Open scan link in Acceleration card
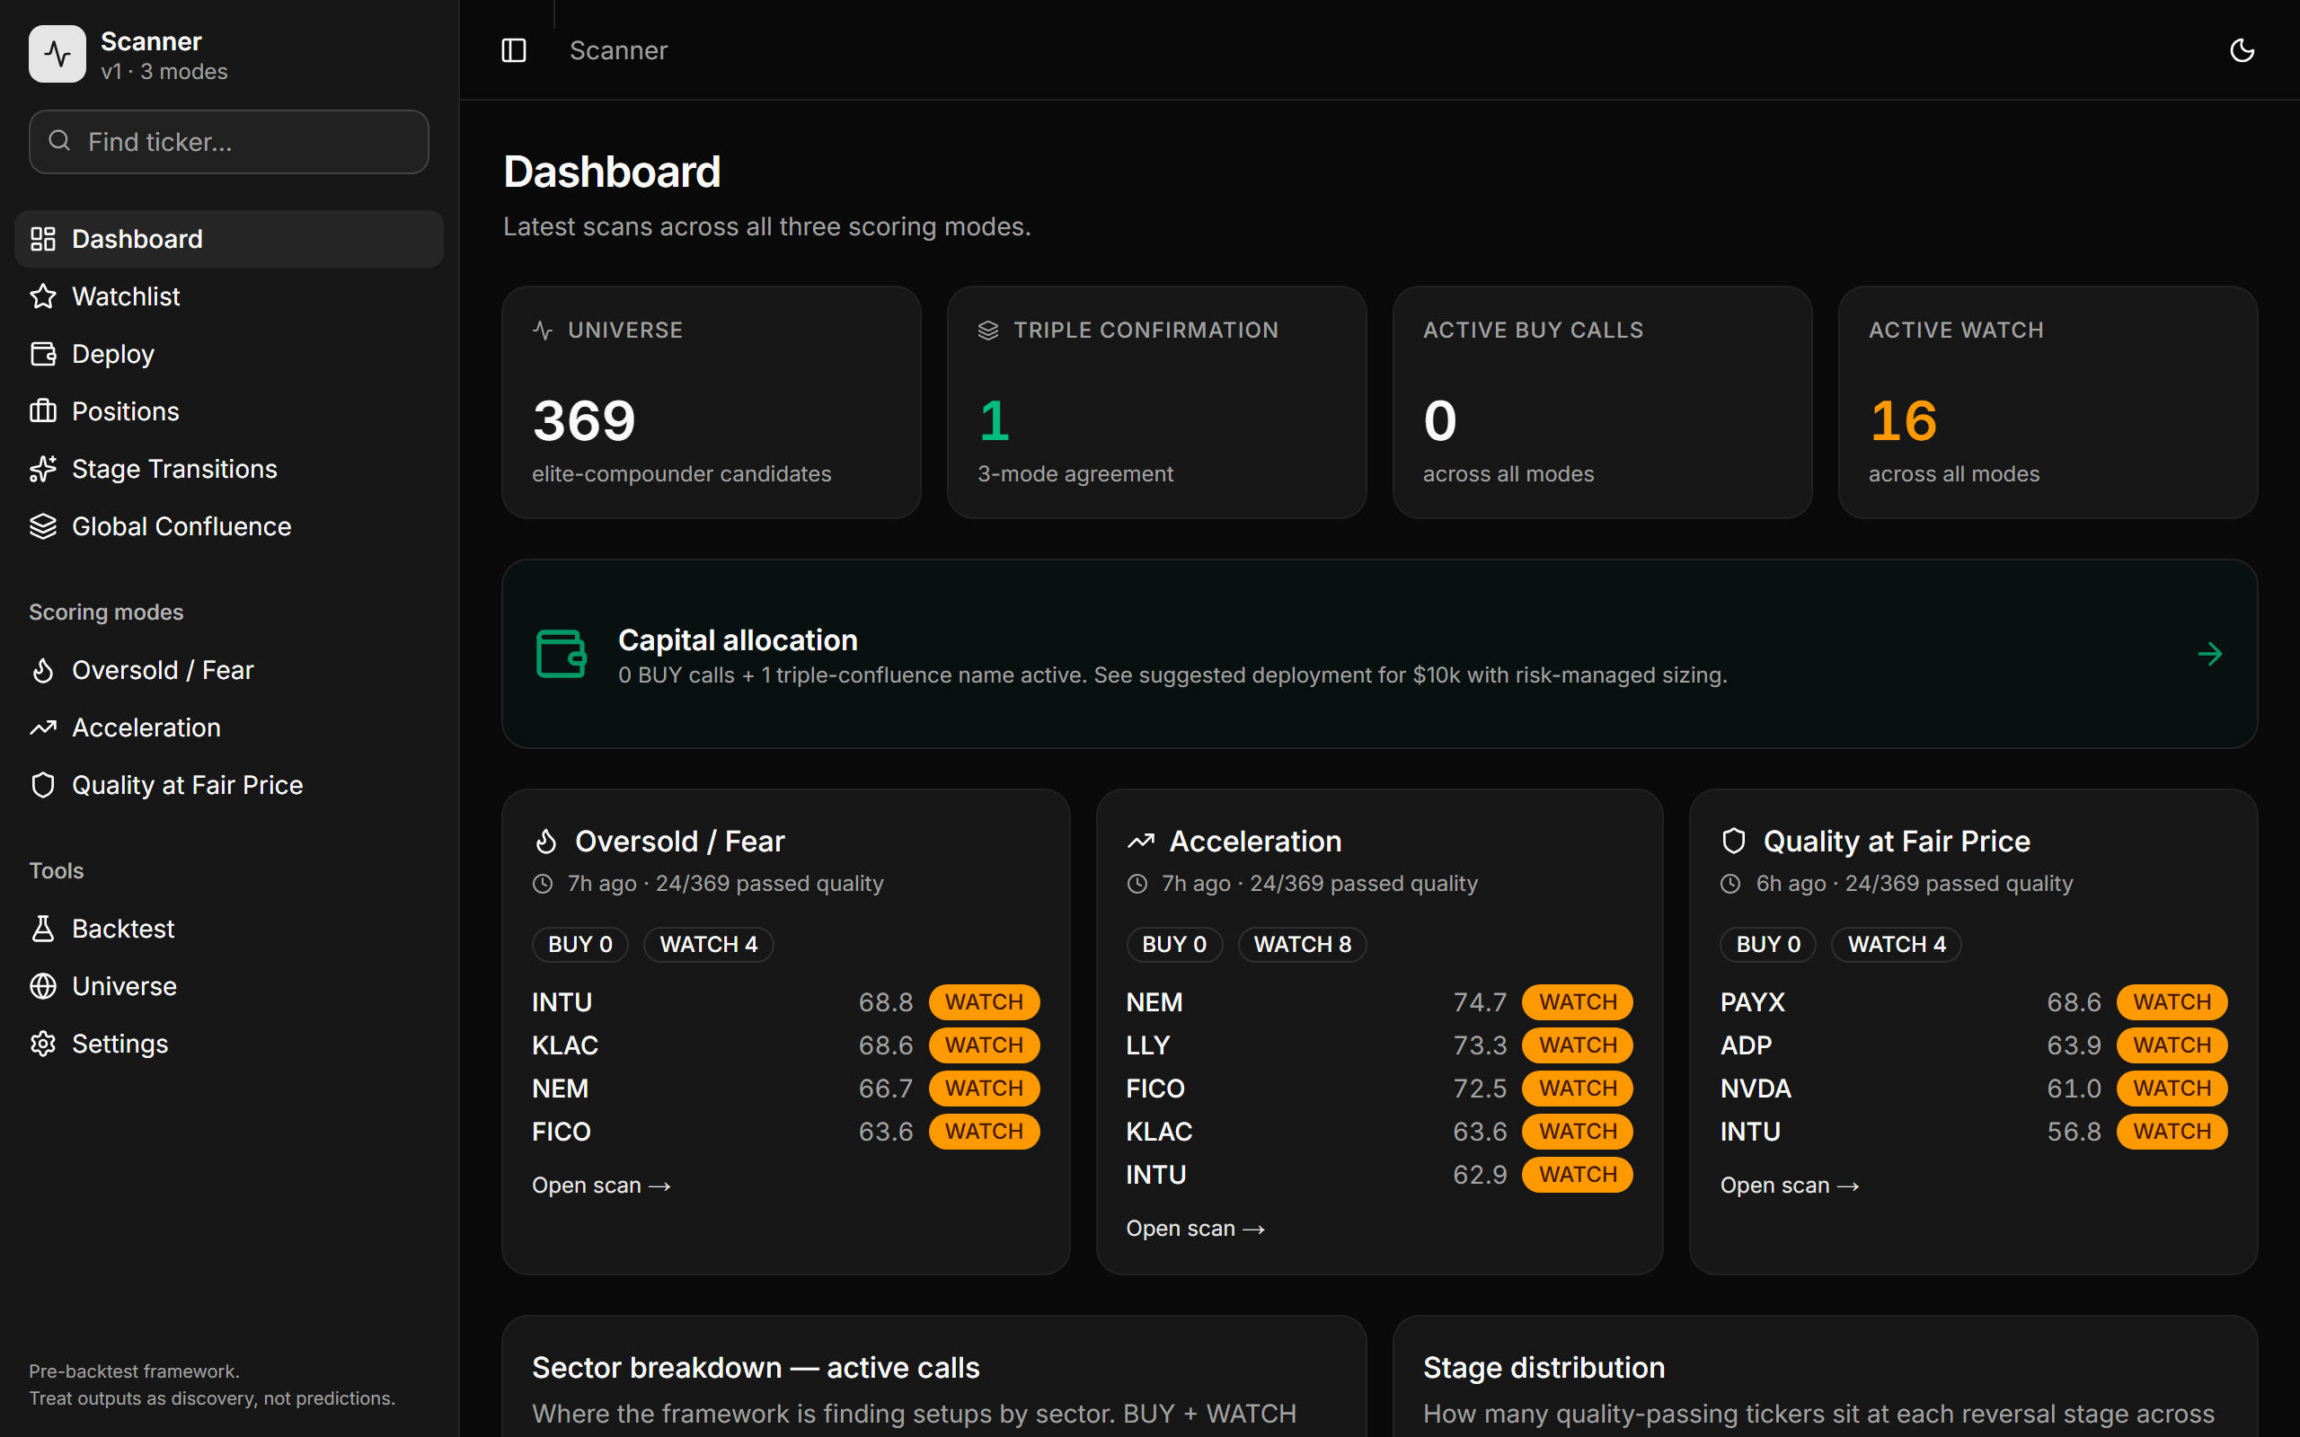 pos(1196,1228)
